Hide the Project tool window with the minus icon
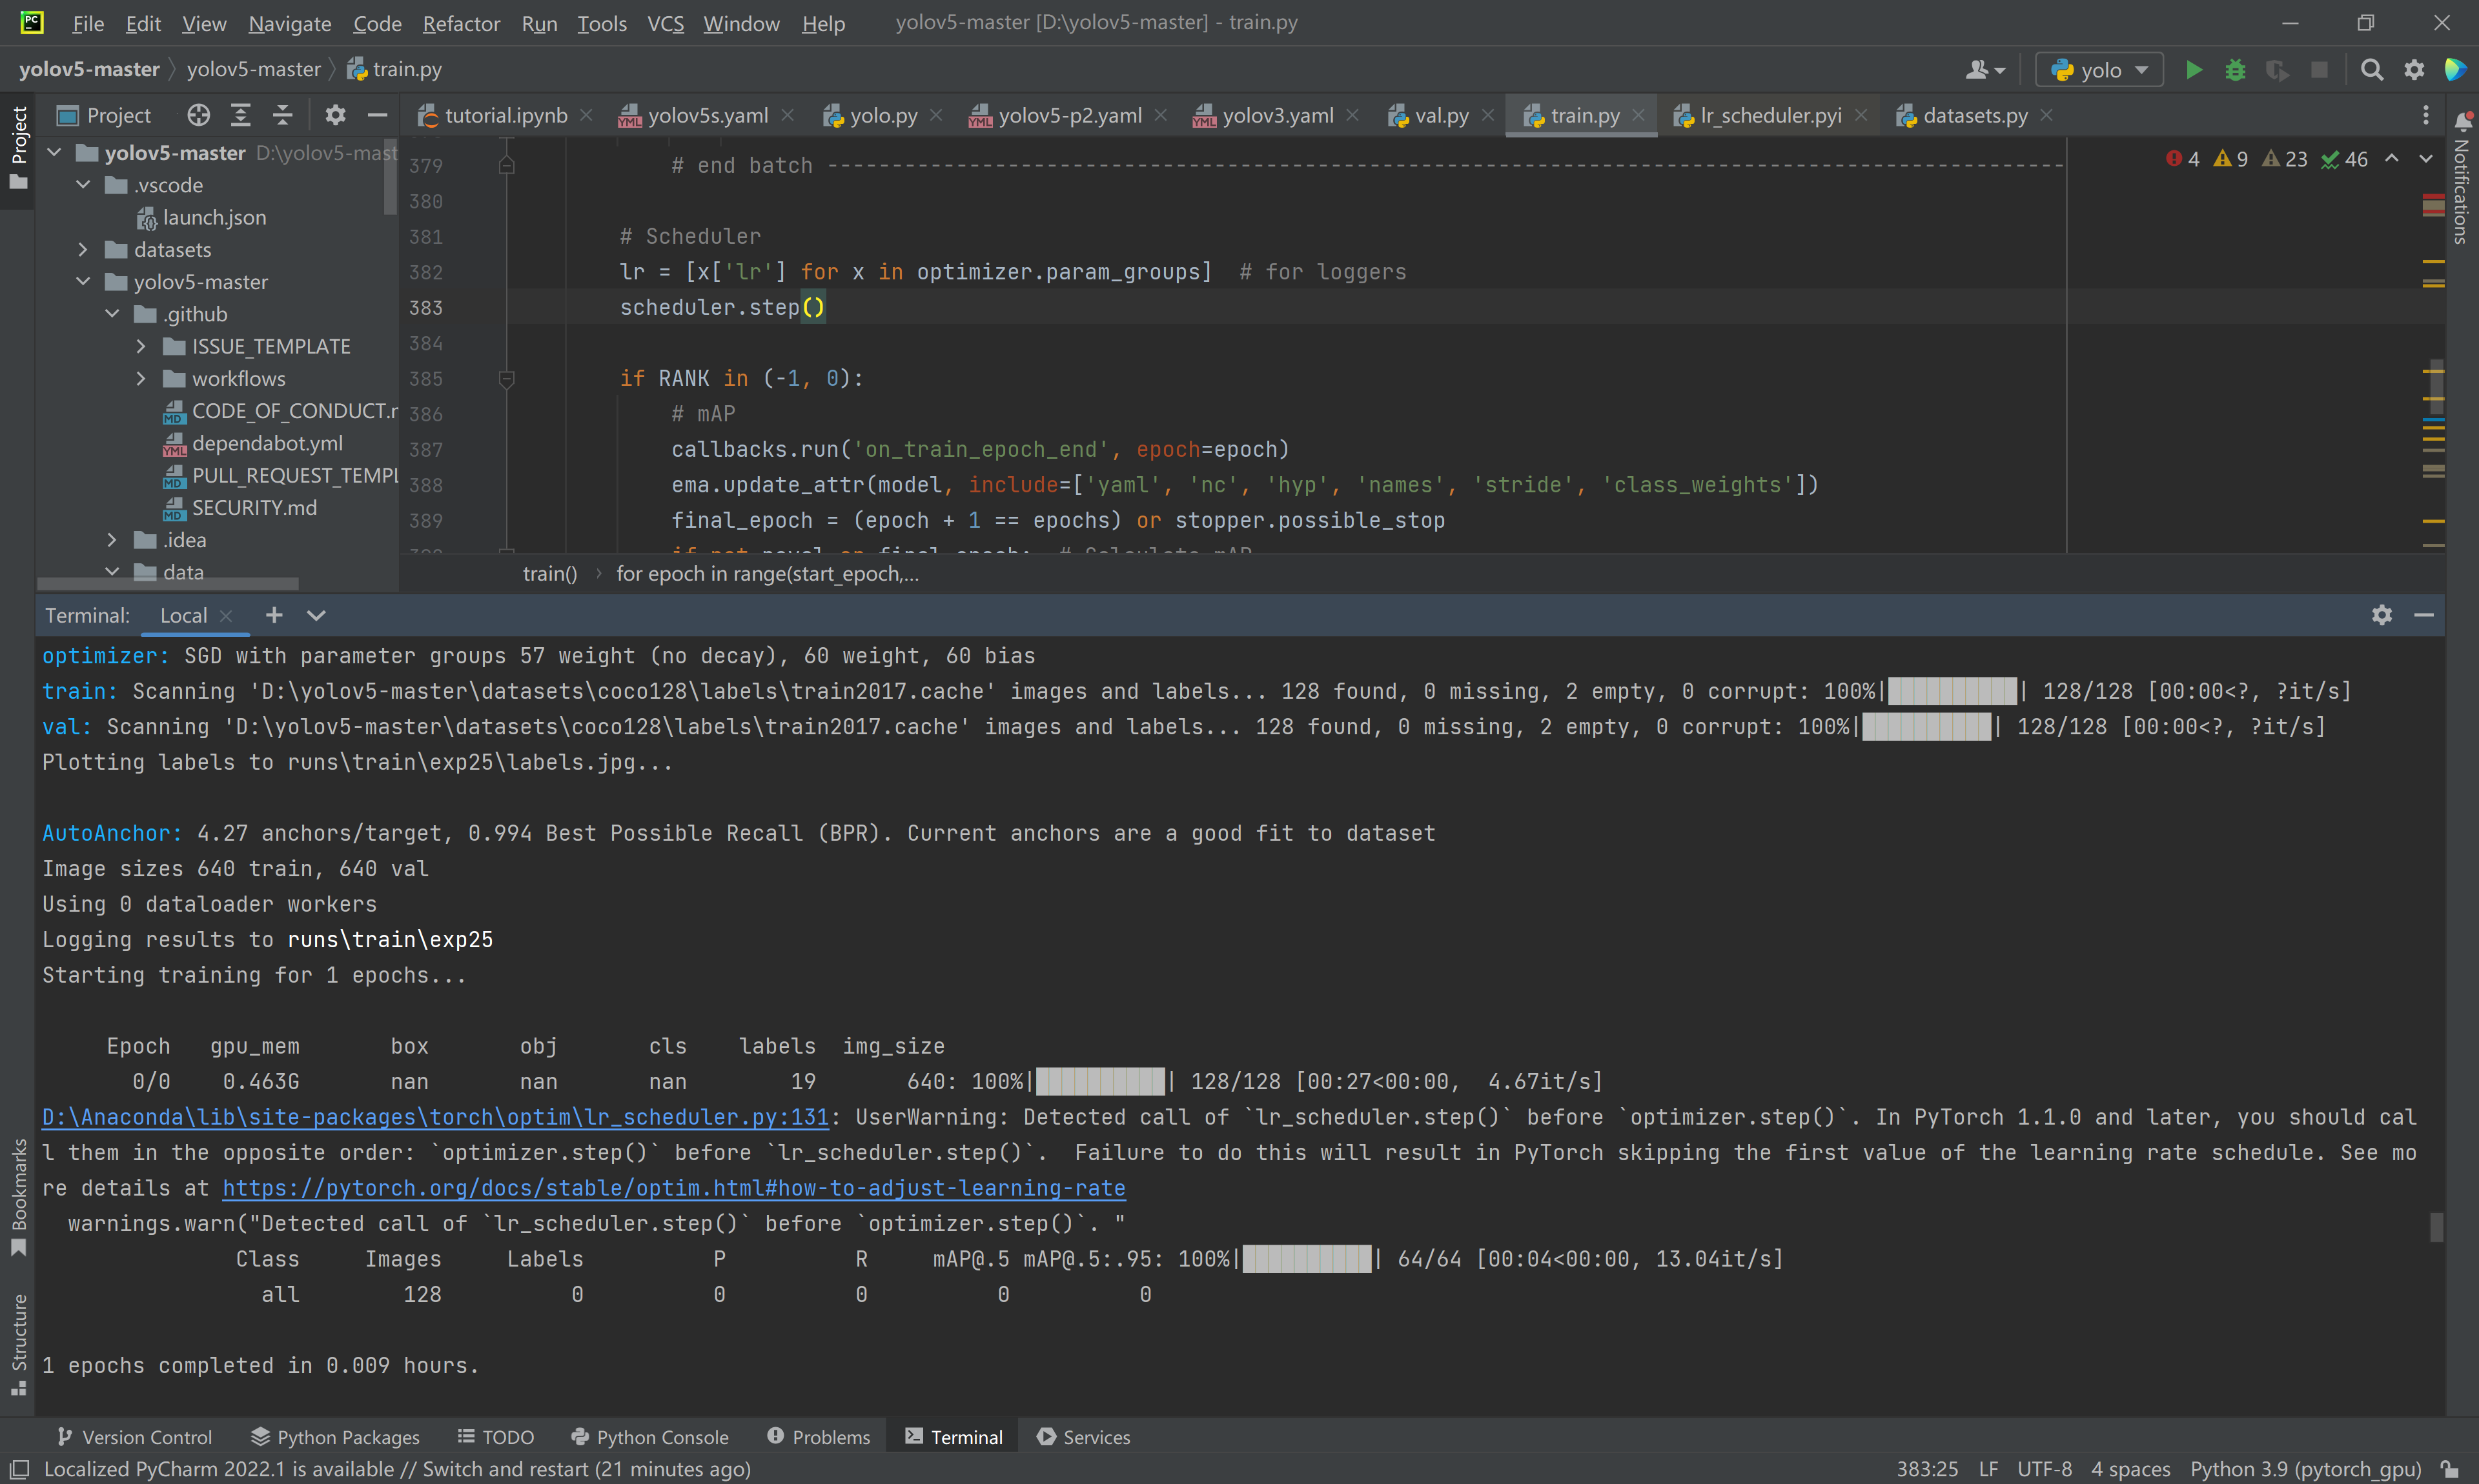2479x1484 pixels. (x=377, y=115)
